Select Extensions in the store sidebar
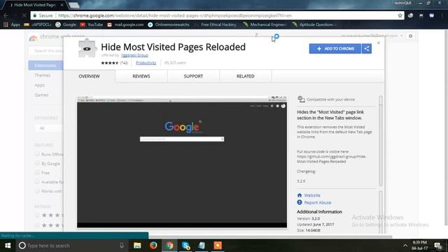The width and height of the screenshot is (448, 252). pyautogui.click(x=45, y=65)
